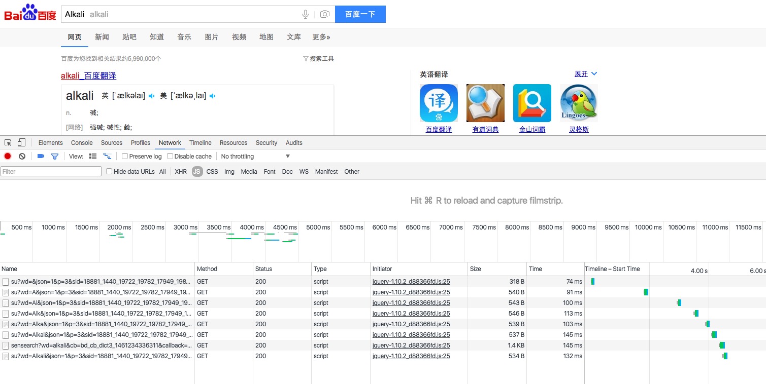Toggle the Img filter type
This screenshot has height=384, width=766.
point(229,172)
